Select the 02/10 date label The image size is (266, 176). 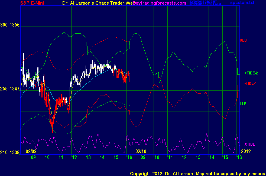coord(141,151)
